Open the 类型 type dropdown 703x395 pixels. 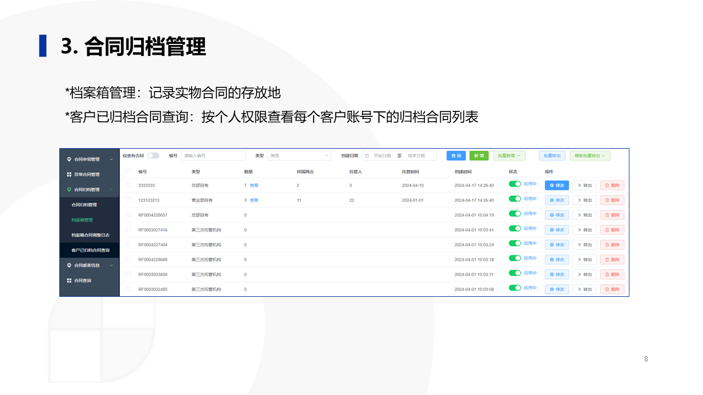[x=299, y=156]
